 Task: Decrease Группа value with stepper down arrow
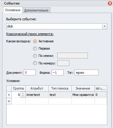coord(23,96)
